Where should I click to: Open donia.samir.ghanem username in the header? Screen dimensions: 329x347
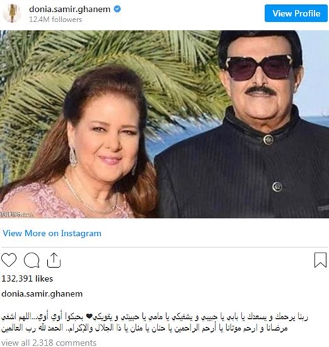click(69, 9)
